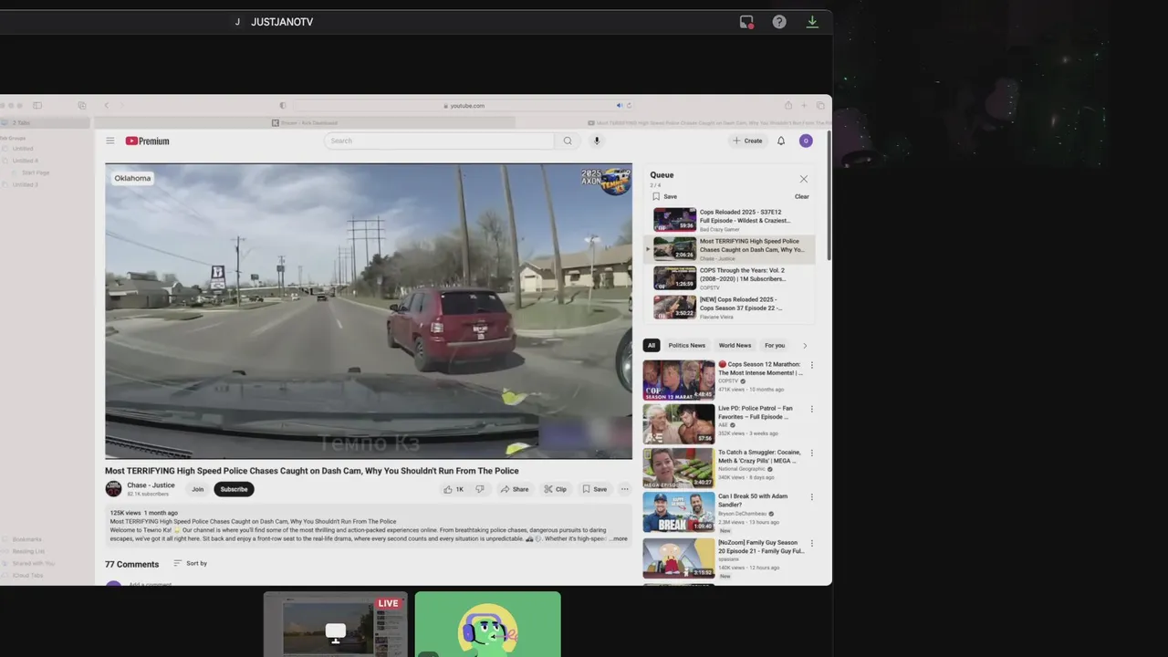Reload the page in Safari address bar

(629, 106)
